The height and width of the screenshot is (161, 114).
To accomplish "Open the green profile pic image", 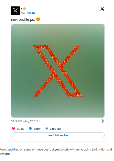I will pos(58,71).
